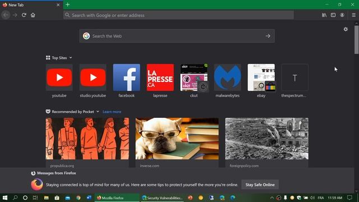Click the Messages from Firefox heading
359x202 pixels.
[56, 173]
